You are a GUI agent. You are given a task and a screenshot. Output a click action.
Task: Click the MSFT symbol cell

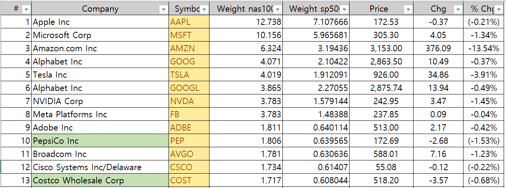pyautogui.click(x=189, y=35)
